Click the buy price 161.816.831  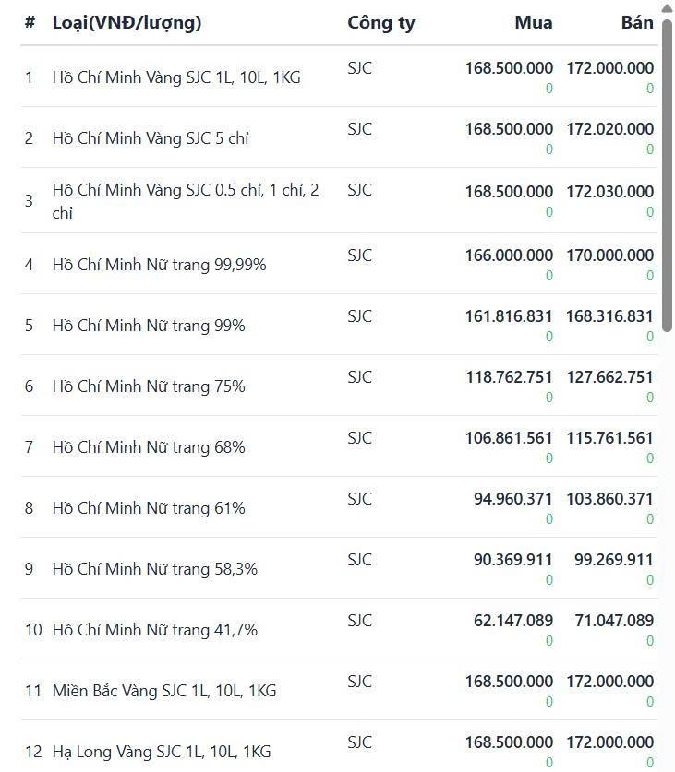coord(509,316)
